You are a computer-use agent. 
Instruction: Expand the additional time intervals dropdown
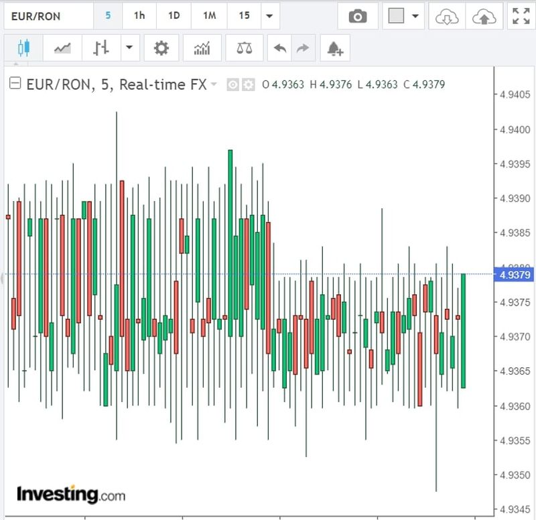pos(269,16)
